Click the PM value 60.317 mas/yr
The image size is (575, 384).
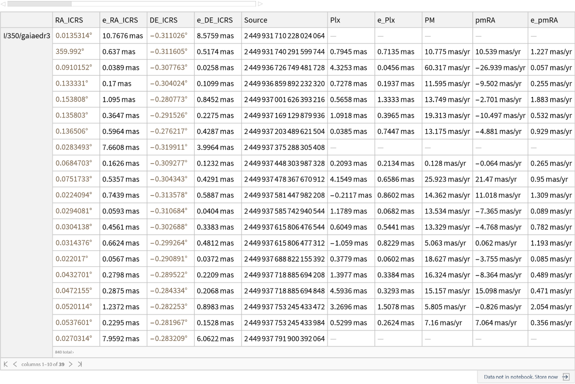coord(447,67)
